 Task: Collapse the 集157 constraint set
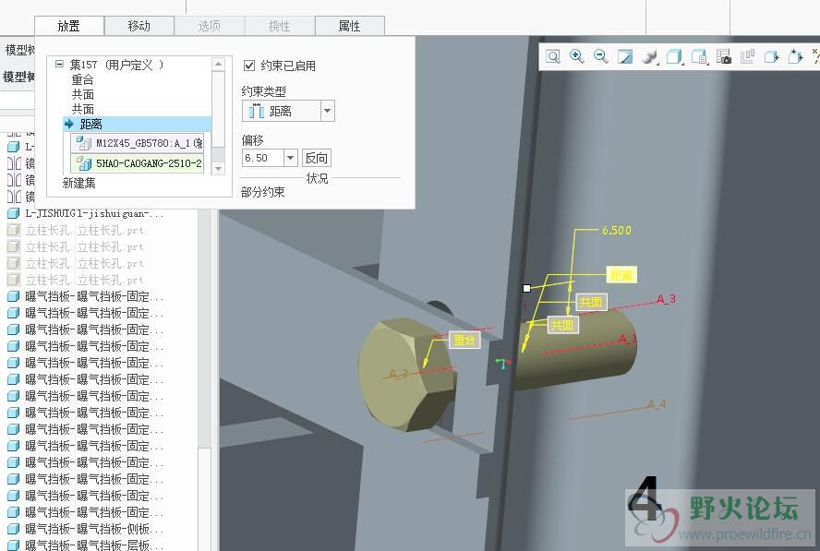[x=60, y=65]
